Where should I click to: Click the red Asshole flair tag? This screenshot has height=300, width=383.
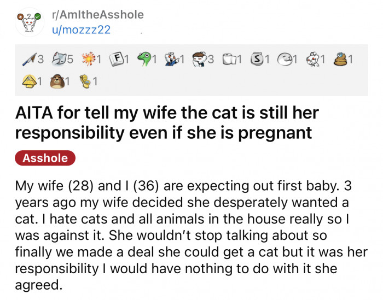pyautogui.click(x=45, y=158)
